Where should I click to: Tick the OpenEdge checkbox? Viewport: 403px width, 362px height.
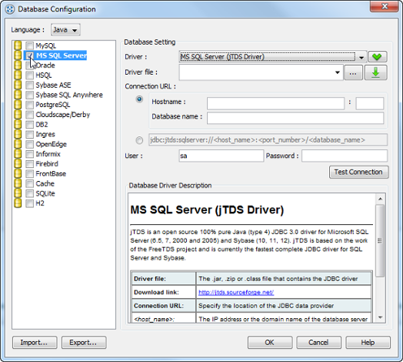(x=29, y=144)
